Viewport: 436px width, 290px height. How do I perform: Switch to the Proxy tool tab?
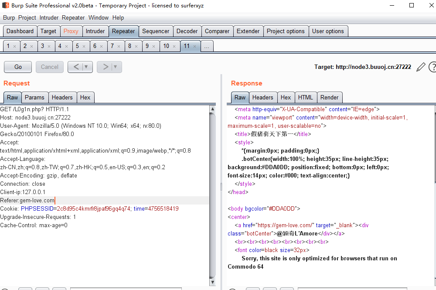(x=71, y=31)
